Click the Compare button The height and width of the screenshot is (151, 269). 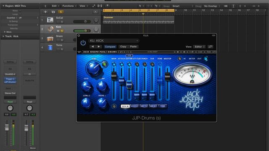(x=110, y=47)
